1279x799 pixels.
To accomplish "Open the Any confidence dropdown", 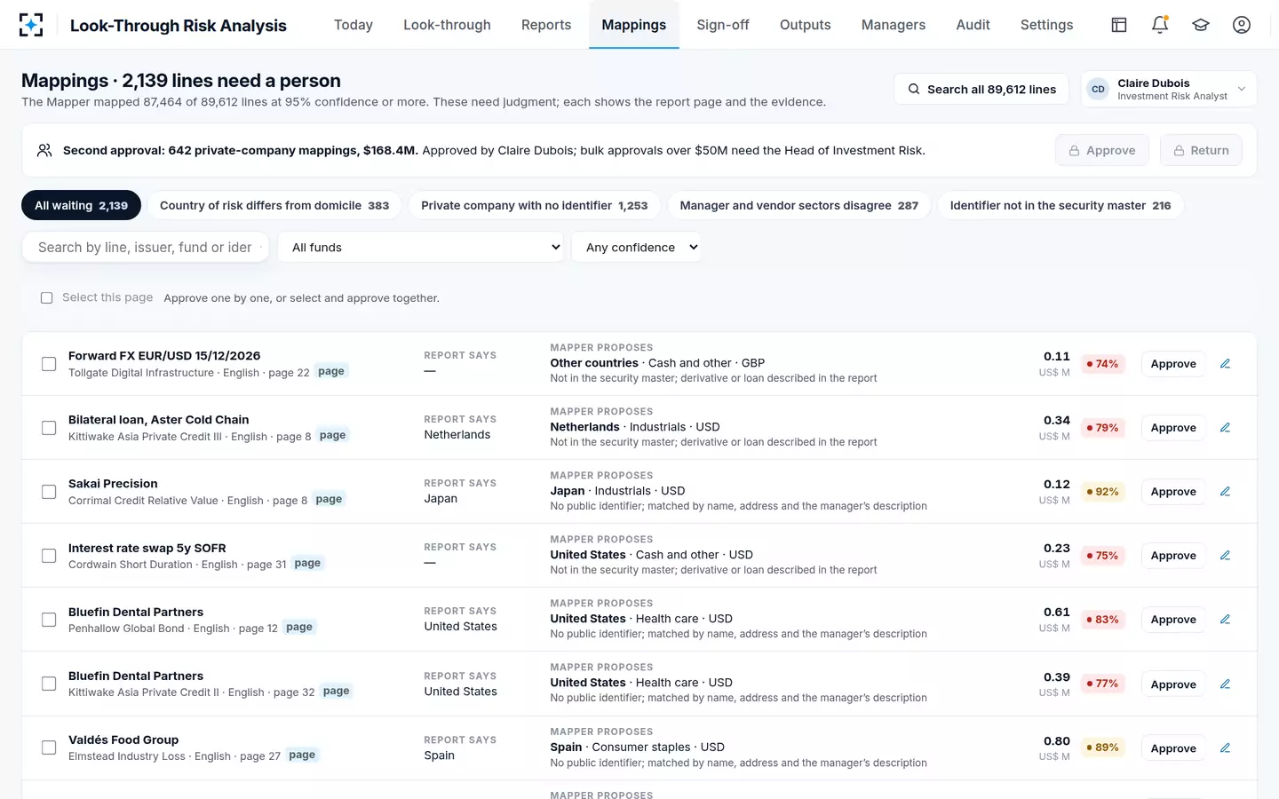I will click(637, 247).
